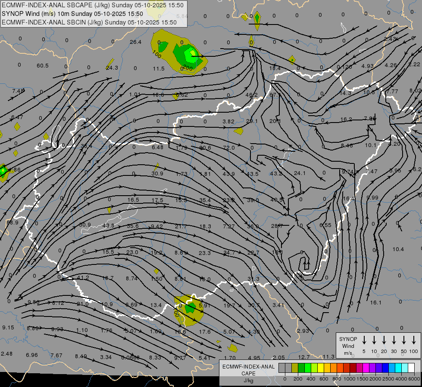
Task: Click the '3.34' value near the bottom
Action: click(106, 357)
